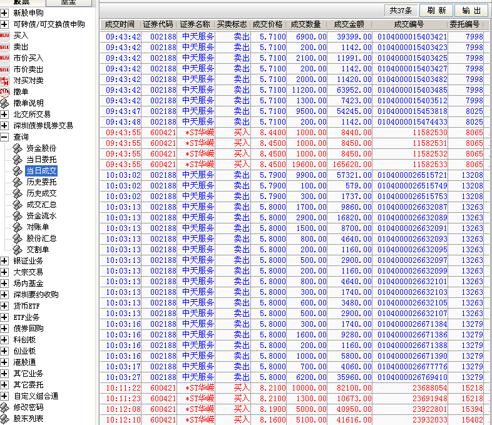Click the icon beside 成交汇总
Screen dimensions: 492x425
click(x=18, y=205)
